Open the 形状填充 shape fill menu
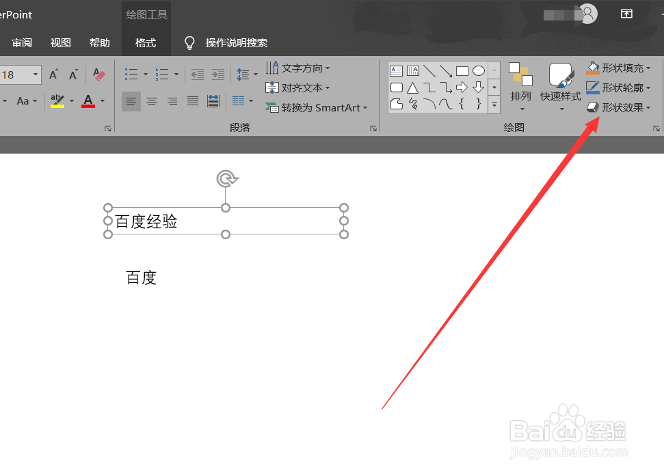Viewport: 664px width, 475px height. click(618, 68)
